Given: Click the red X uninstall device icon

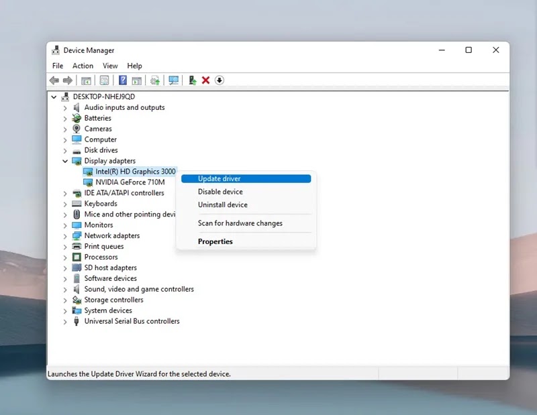Looking at the screenshot, I should 205,80.
